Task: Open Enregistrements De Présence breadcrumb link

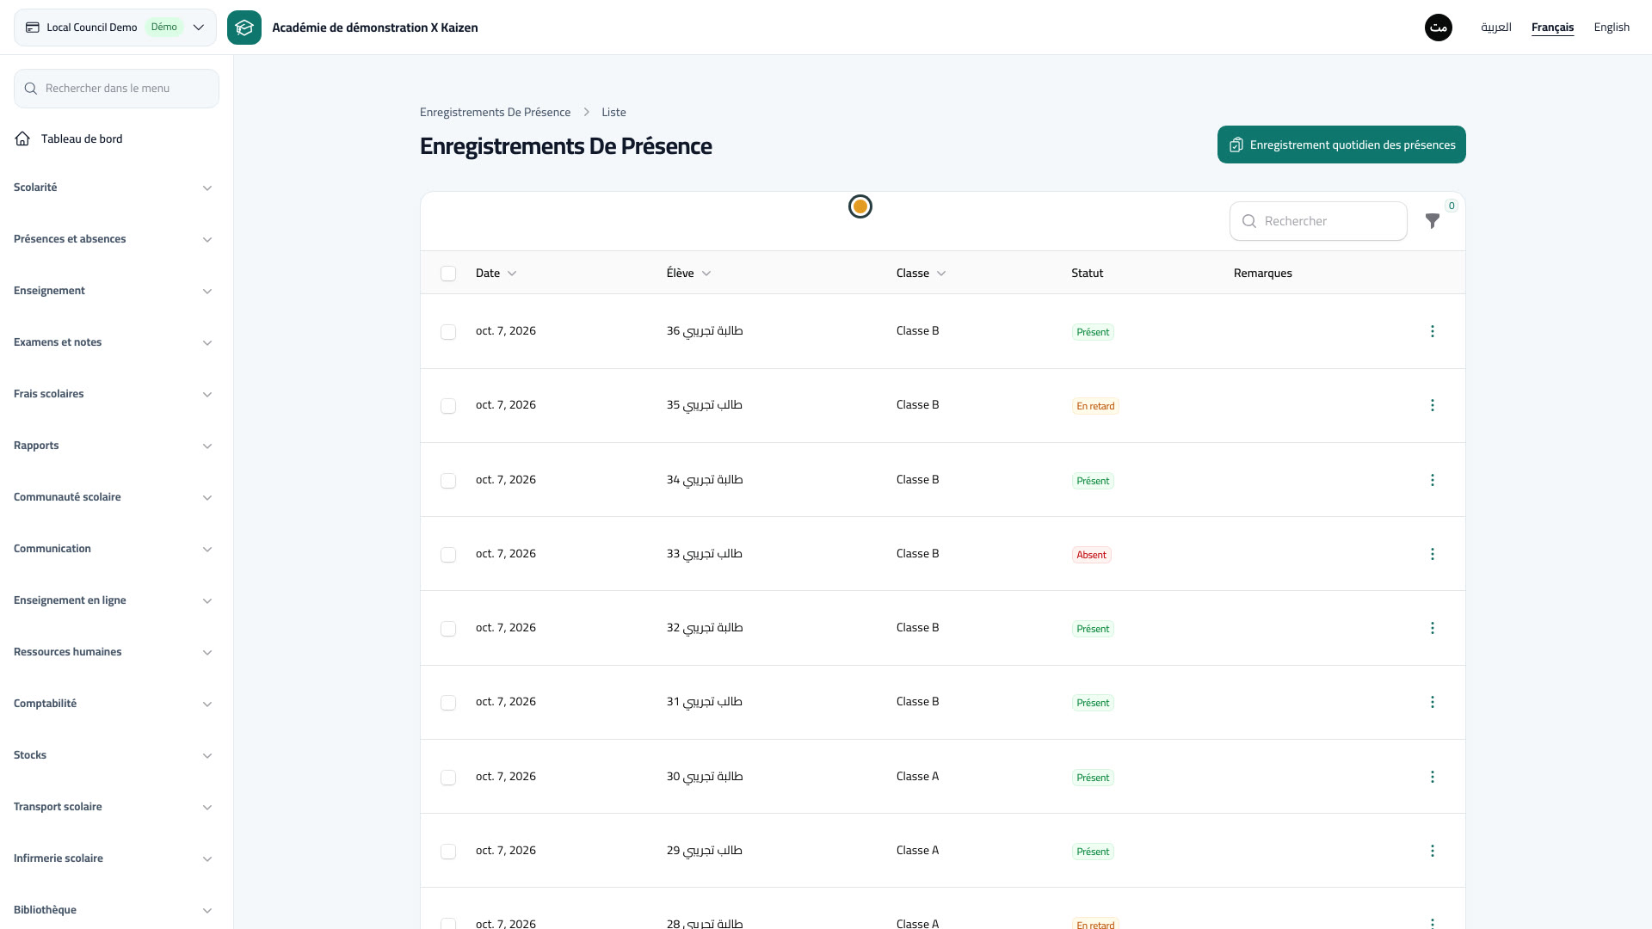Action: point(495,112)
